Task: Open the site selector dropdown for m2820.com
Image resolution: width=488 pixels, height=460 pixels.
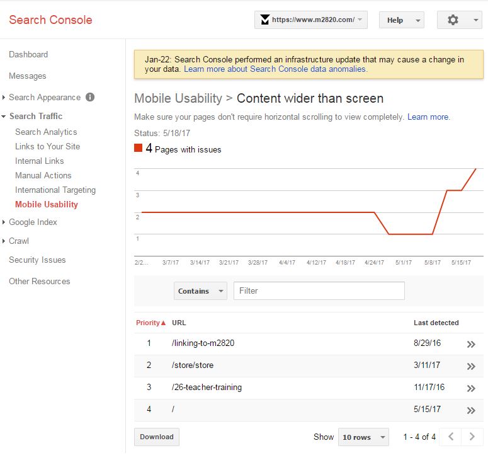Action: coord(310,20)
